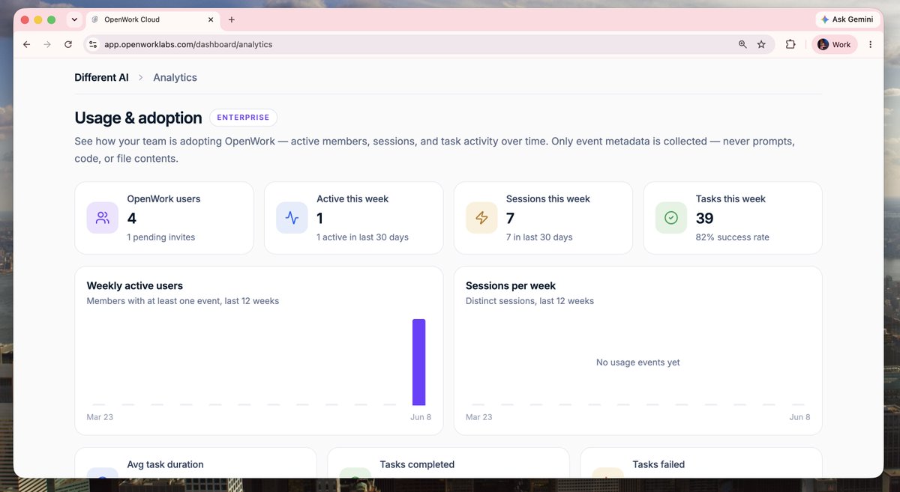Click the Avg task duration card label
Viewport: 900px width, 492px height.
pos(166,464)
